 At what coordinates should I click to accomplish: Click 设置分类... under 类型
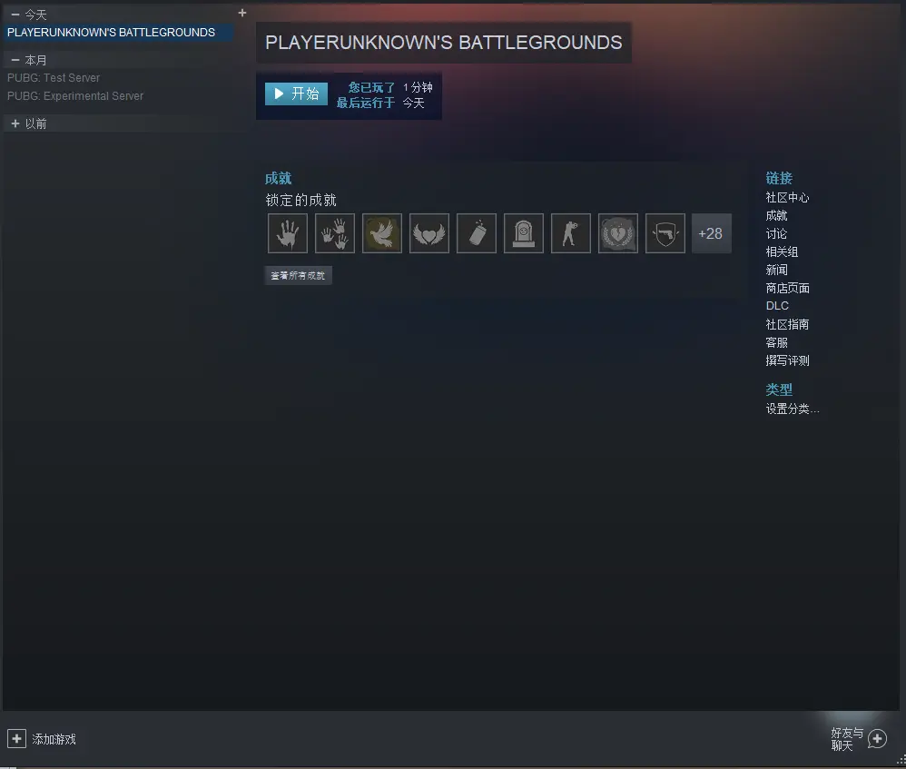pyautogui.click(x=793, y=409)
